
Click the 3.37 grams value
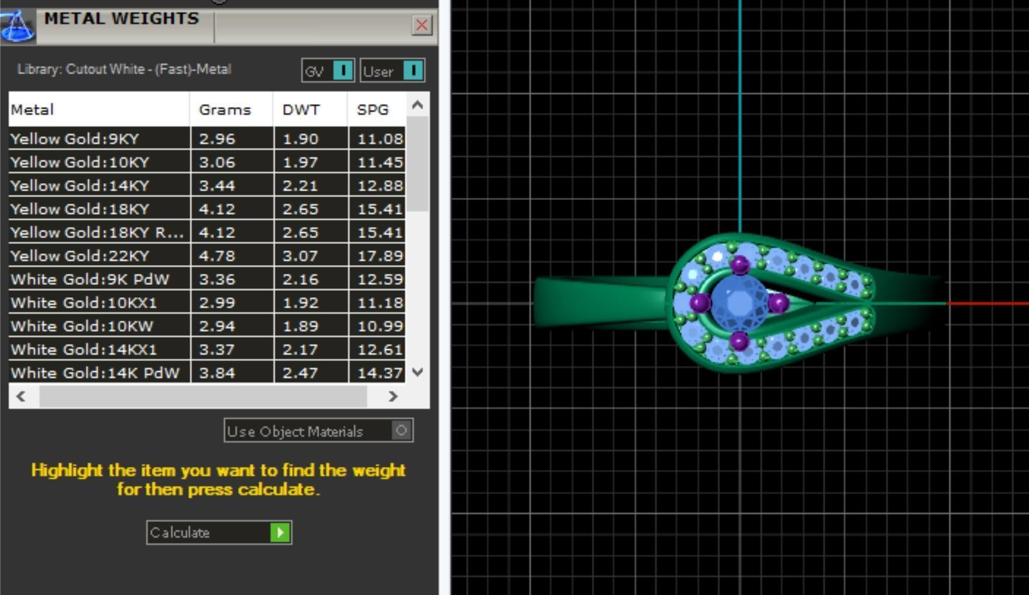[x=217, y=349]
